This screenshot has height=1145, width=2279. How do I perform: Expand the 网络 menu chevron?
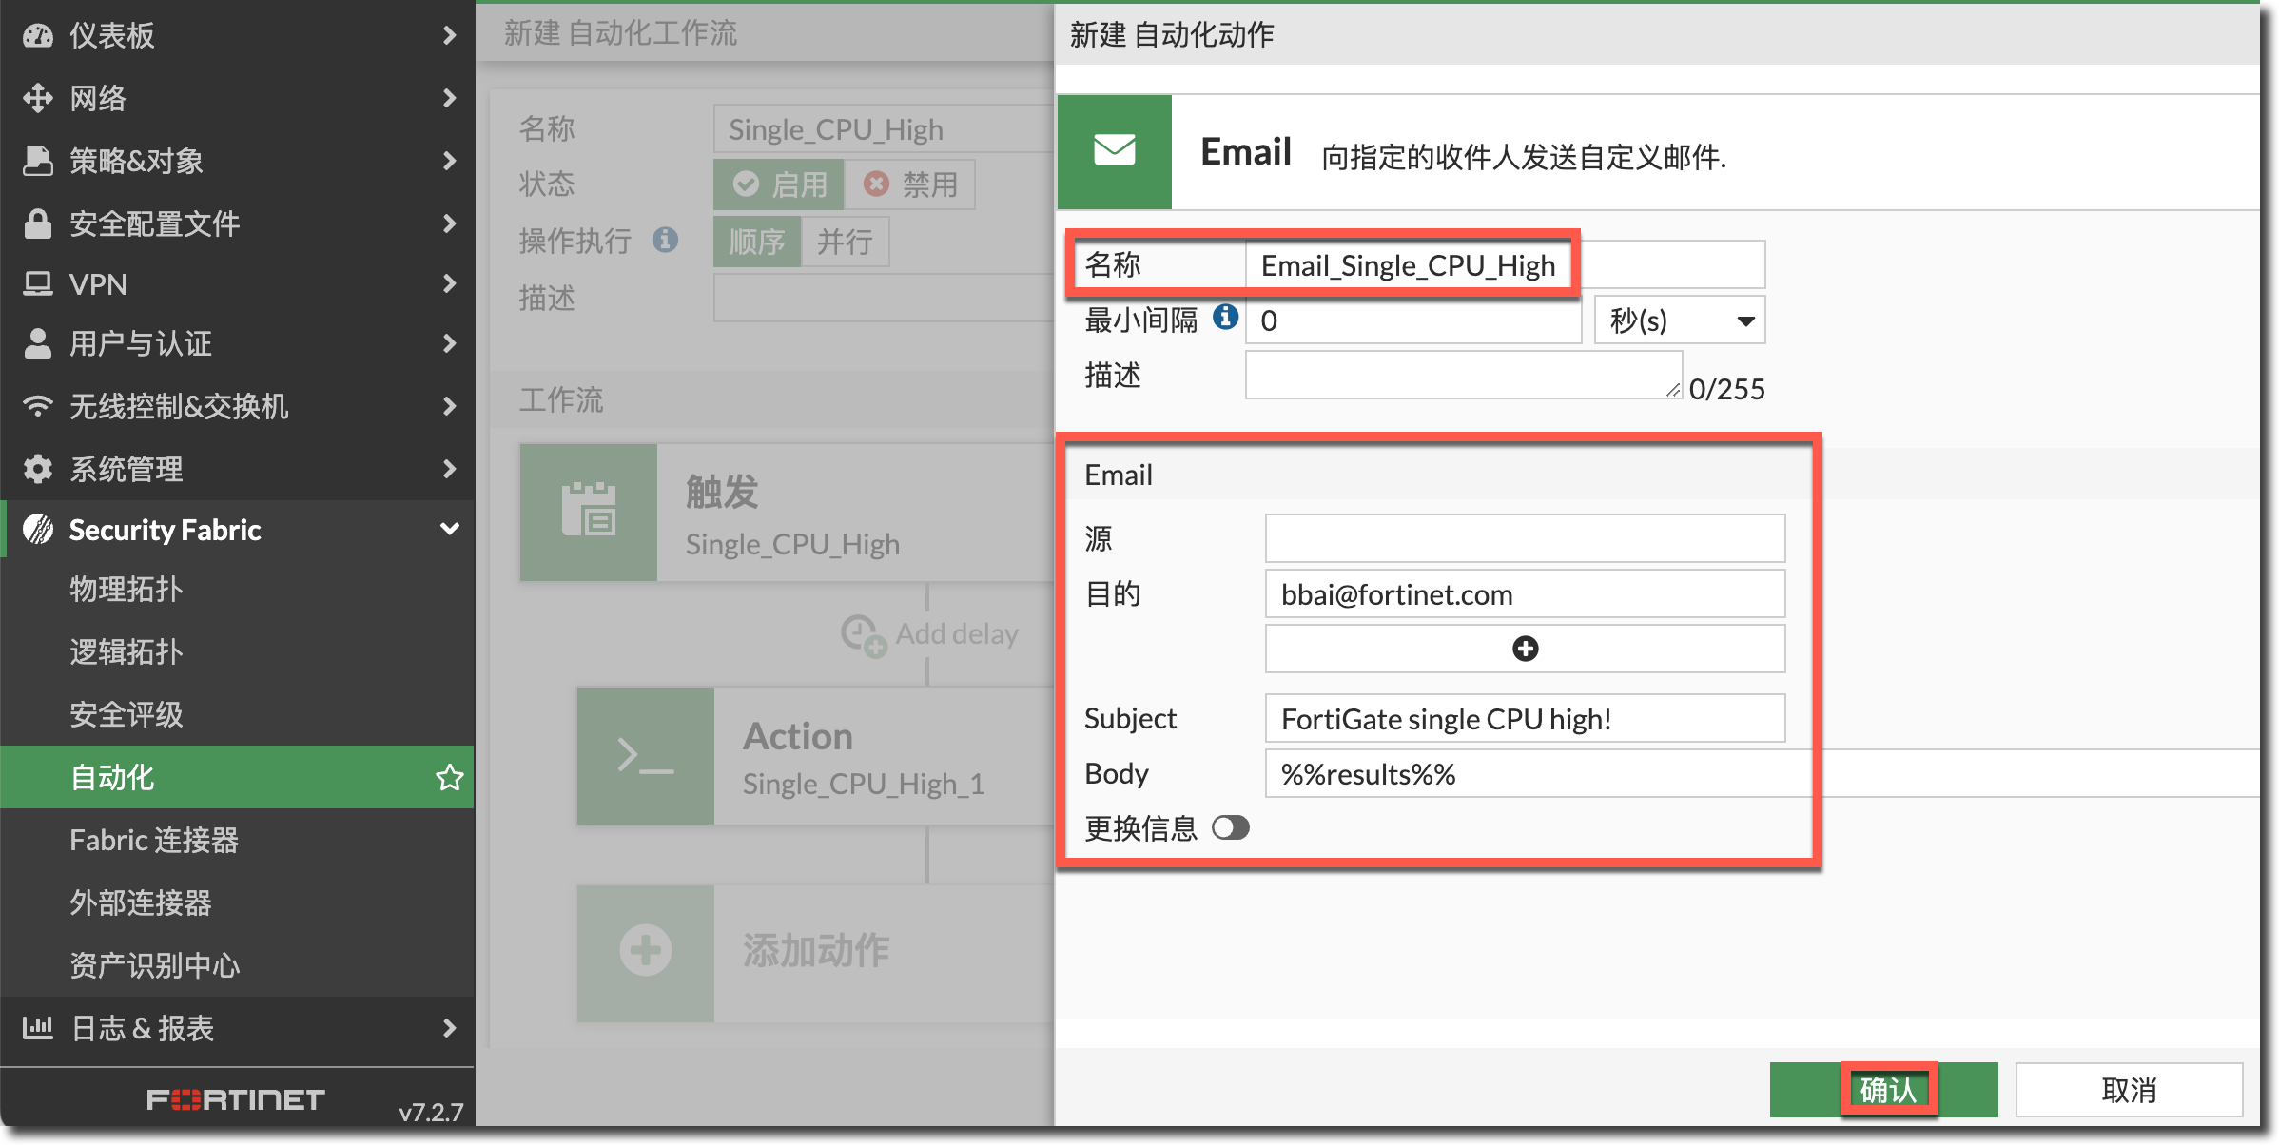click(449, 98)
